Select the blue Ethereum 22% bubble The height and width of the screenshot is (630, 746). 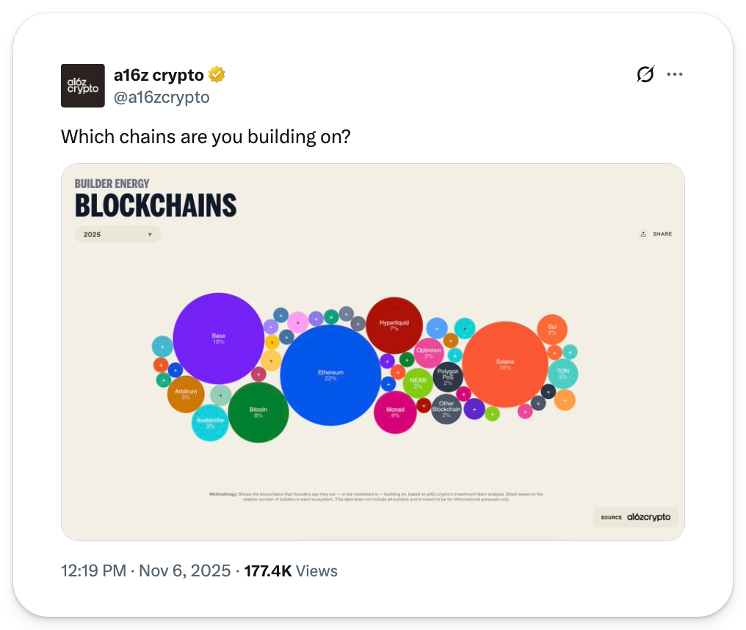(330, 375)
